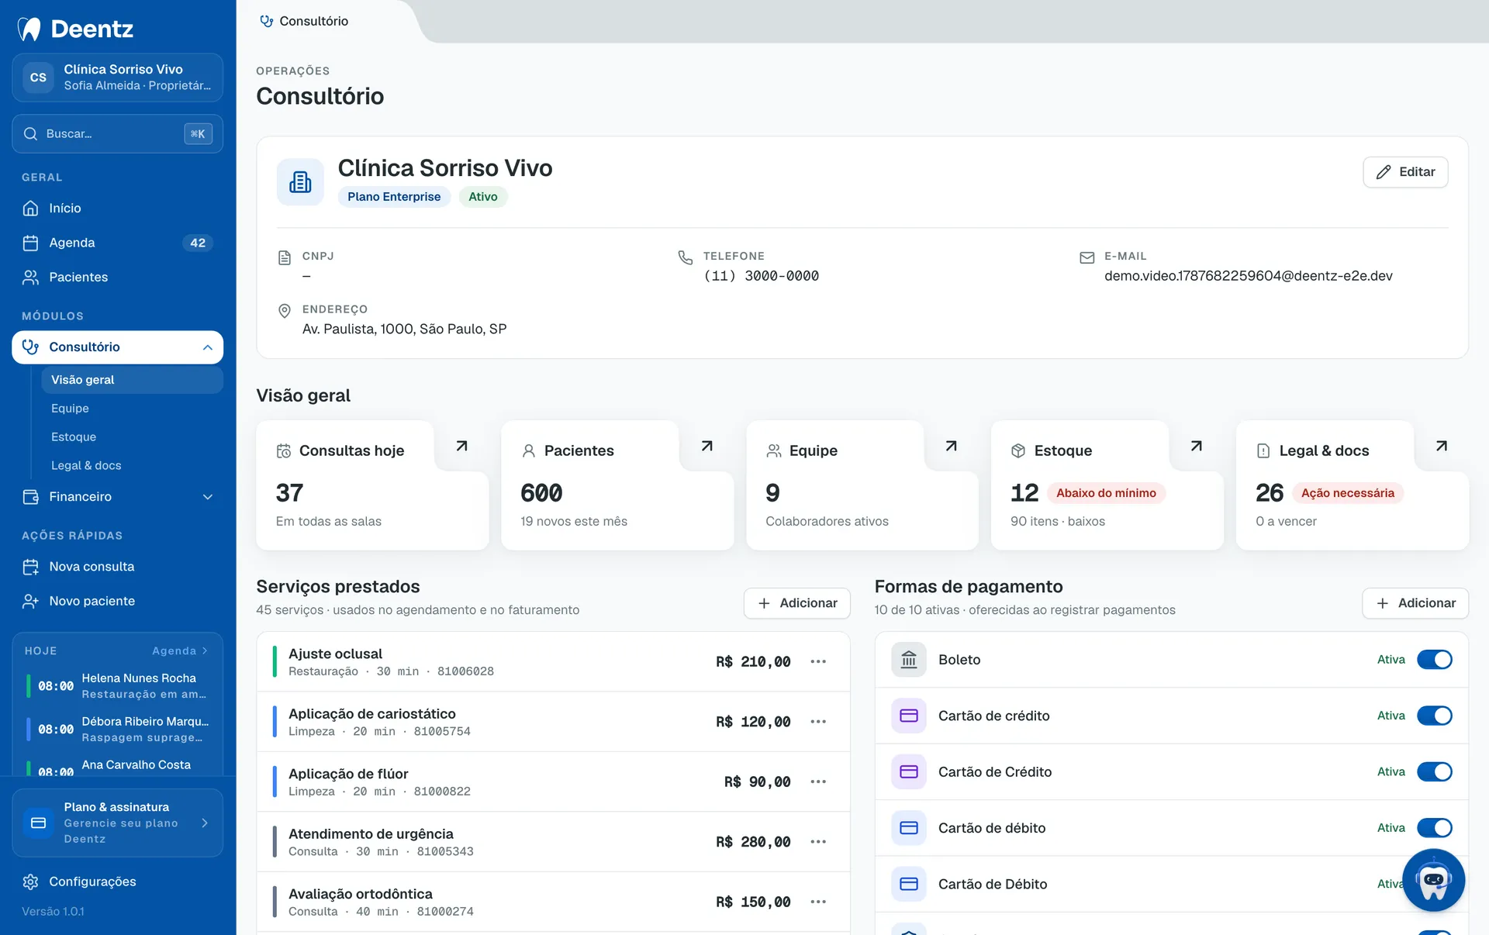Viewport: 1489px width, 935px height.
Task: Click the Editar clinic button
Action: [x=1405, y=172]
